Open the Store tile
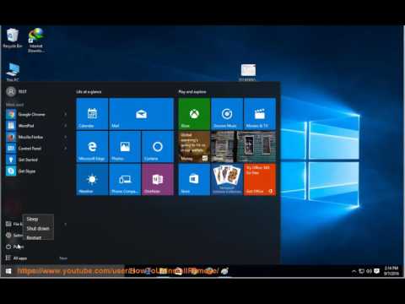Screen dimensions: 405x304 (x=194, y=180)
